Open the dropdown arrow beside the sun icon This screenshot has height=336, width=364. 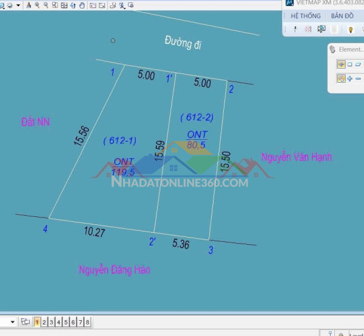[x=18, y=5]
